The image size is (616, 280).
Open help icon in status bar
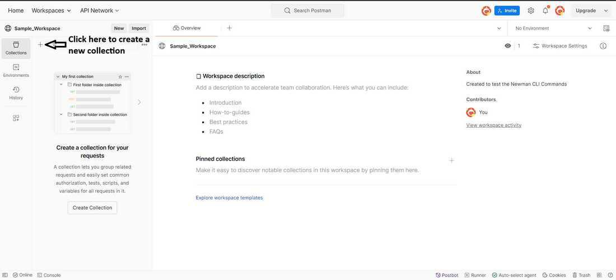[610, 276]
